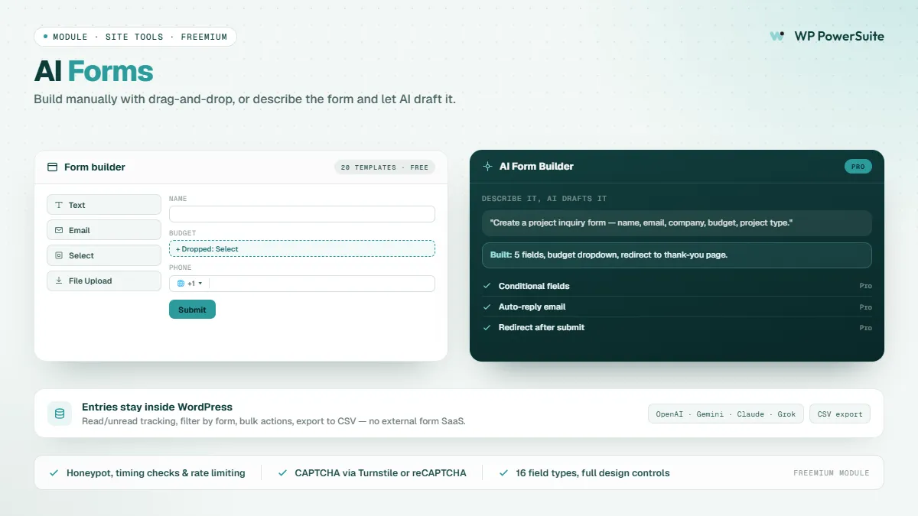Click the CAPTCHA via Turnstile or reCAPTCHA text
Viewport: 918px width, 516px height.
tap(381, 473)
